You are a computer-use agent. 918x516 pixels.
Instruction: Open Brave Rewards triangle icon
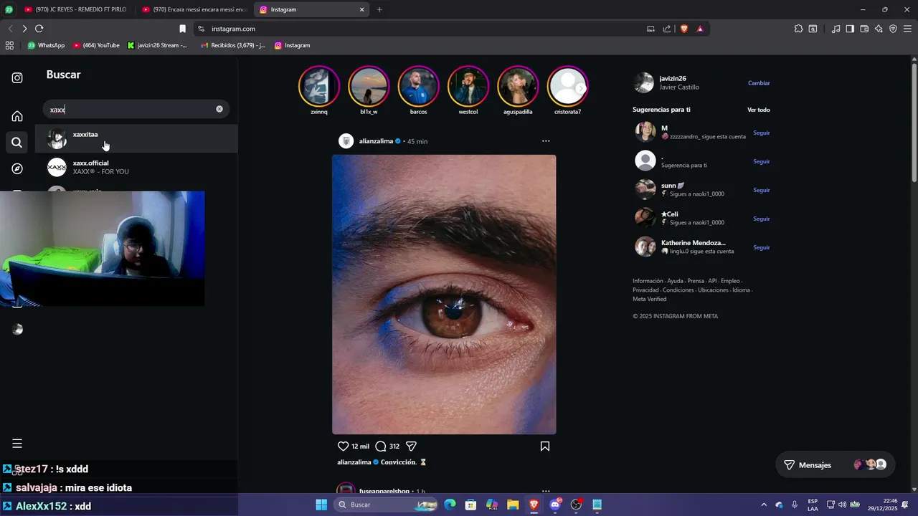click(x=700, y=29)
